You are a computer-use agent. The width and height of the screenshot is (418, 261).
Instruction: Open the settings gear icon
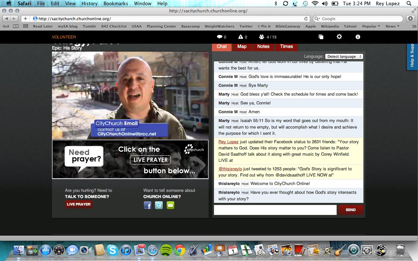339,37
